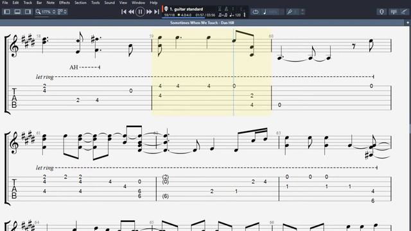The image size is (411, 231).
Task: Open the Window menu
Action: pos(139,3)
